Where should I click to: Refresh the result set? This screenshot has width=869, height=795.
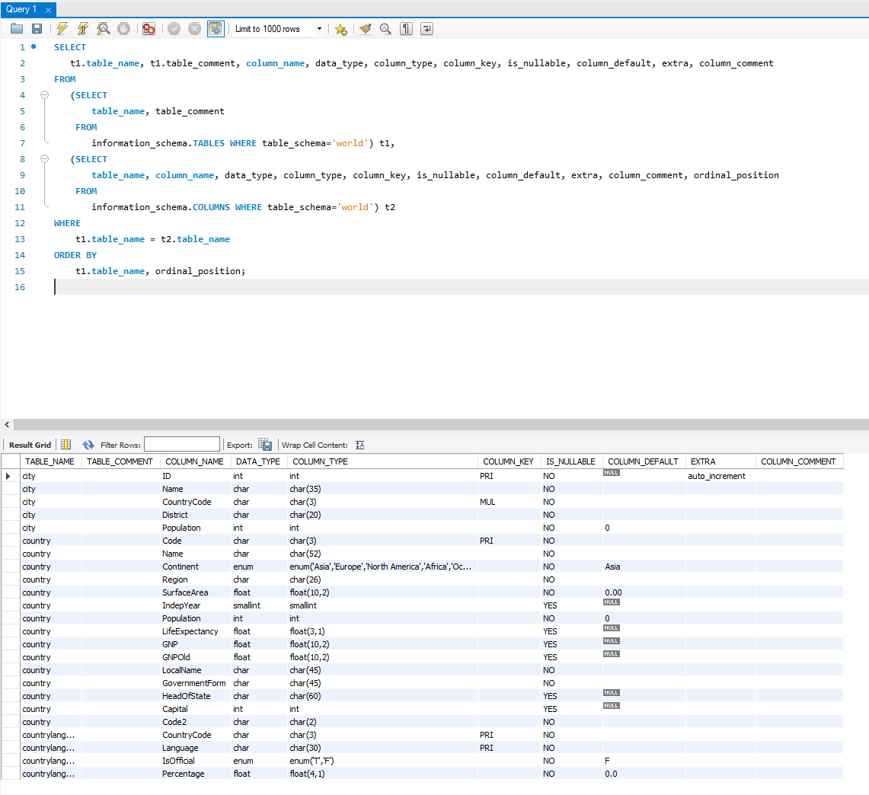tap(88, 445)
